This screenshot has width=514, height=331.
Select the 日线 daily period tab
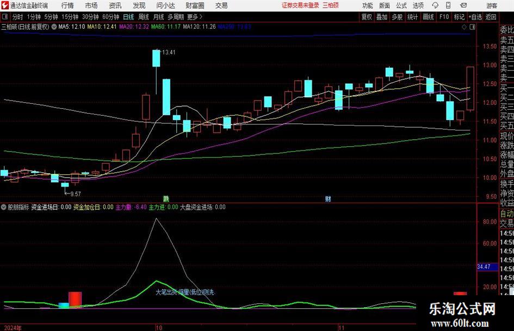tap(128, 17)
